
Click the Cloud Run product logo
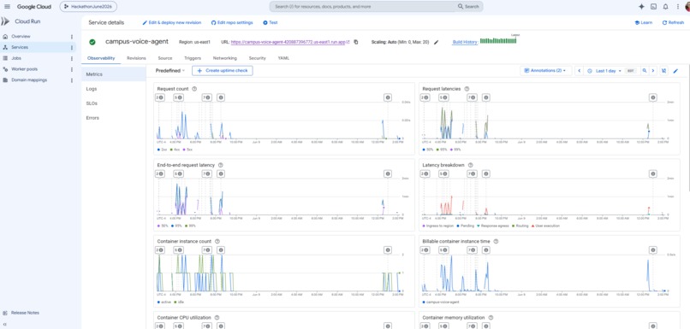5,21
